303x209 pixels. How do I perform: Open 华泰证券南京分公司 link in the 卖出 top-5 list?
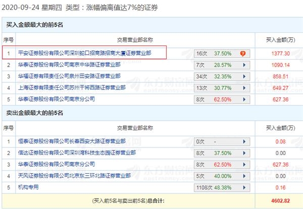coord(57,164)
